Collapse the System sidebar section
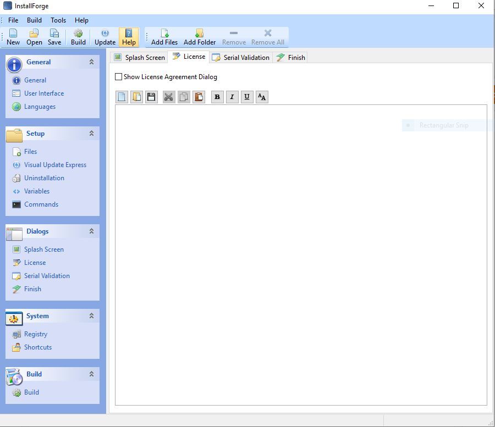This screenshot has width=495, height=427. point(91,315)
